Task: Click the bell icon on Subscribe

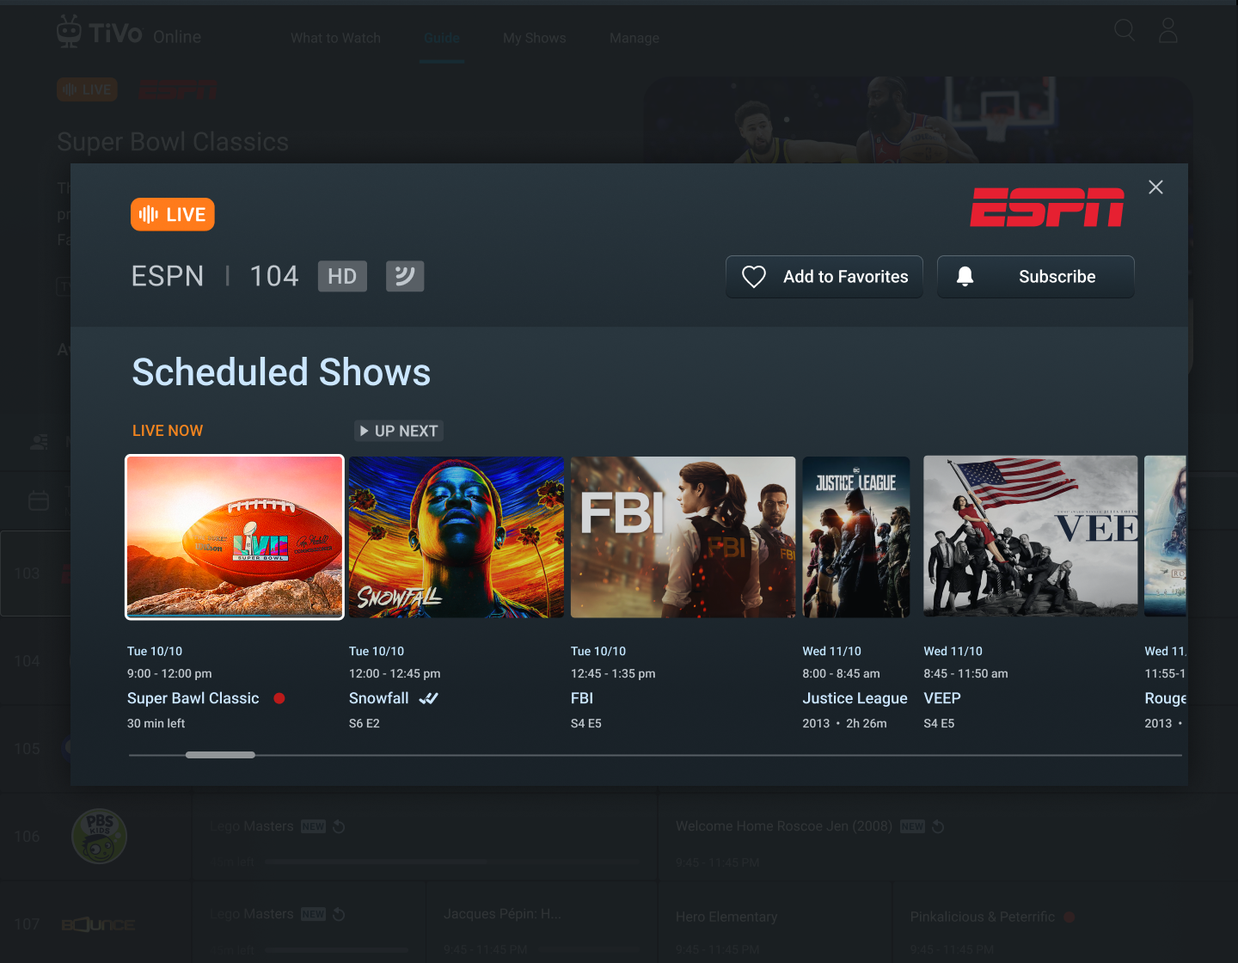Action: pos(965,276)
